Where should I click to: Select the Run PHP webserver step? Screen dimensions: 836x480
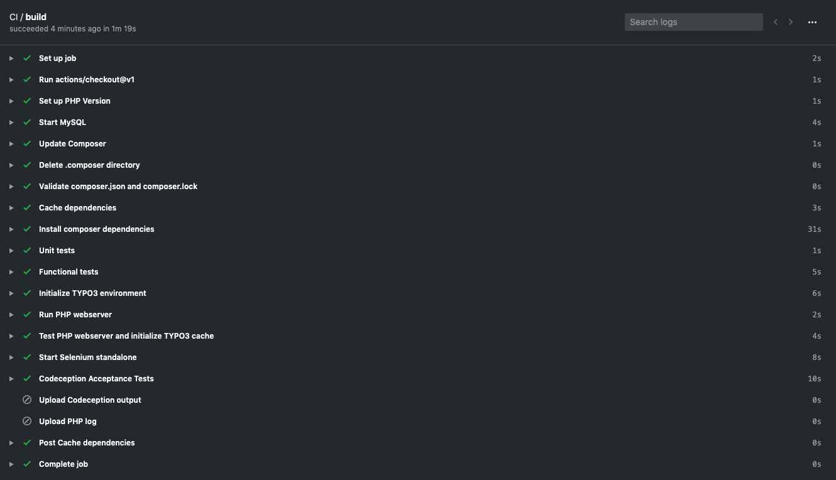click(x=418, y=315)
